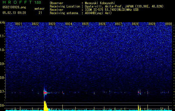Click the 0.6 kHz axis label
This screenshot has width=175, height=111.
click(x=2, y=105)
